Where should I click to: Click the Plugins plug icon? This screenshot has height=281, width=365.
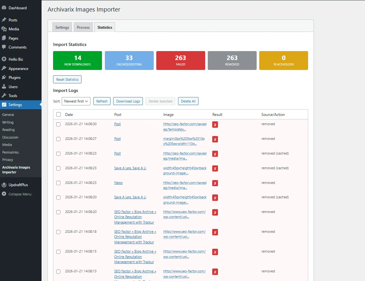(x=4, y=78)
